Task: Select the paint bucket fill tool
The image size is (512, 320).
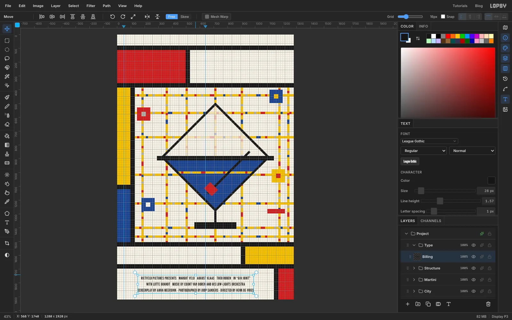Action: [x=7, y=136]
